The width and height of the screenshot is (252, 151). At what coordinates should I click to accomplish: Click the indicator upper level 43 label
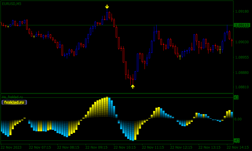tap(236, 97)
